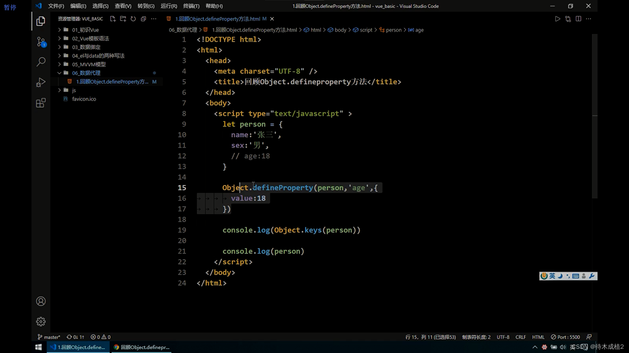Open the 查看(V) menu
The width and height of the screenshot is (629, 353).
click(x=123, y=6)
